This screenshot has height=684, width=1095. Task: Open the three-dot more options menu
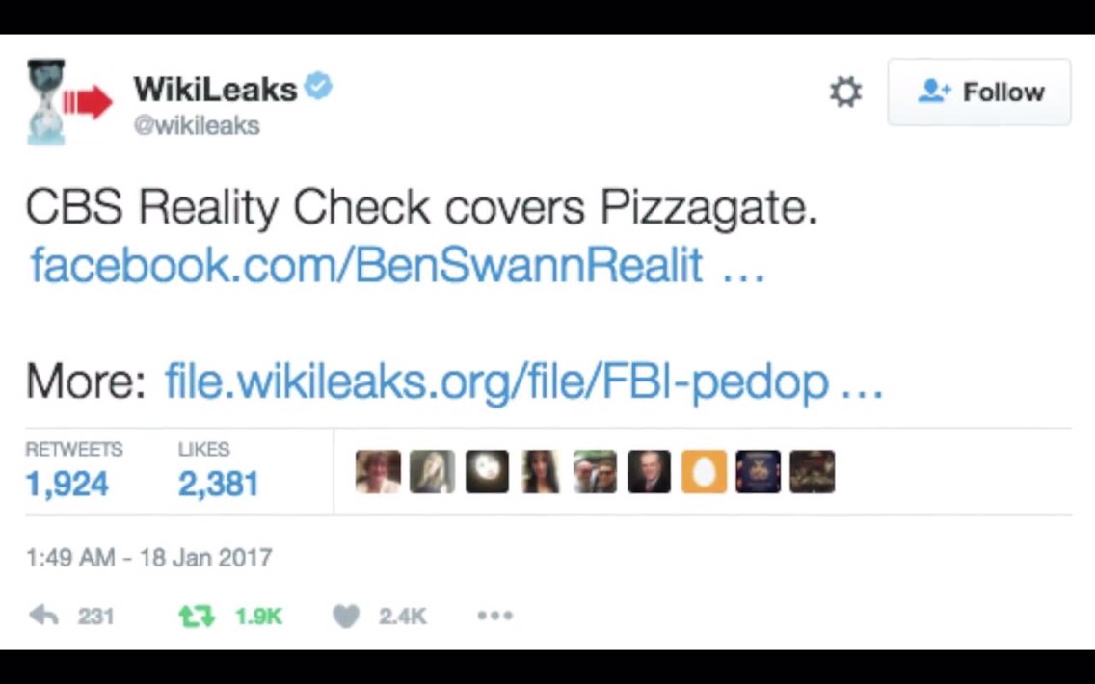point(495,616)
